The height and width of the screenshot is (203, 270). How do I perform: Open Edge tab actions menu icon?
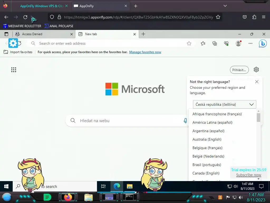[6, 34]
